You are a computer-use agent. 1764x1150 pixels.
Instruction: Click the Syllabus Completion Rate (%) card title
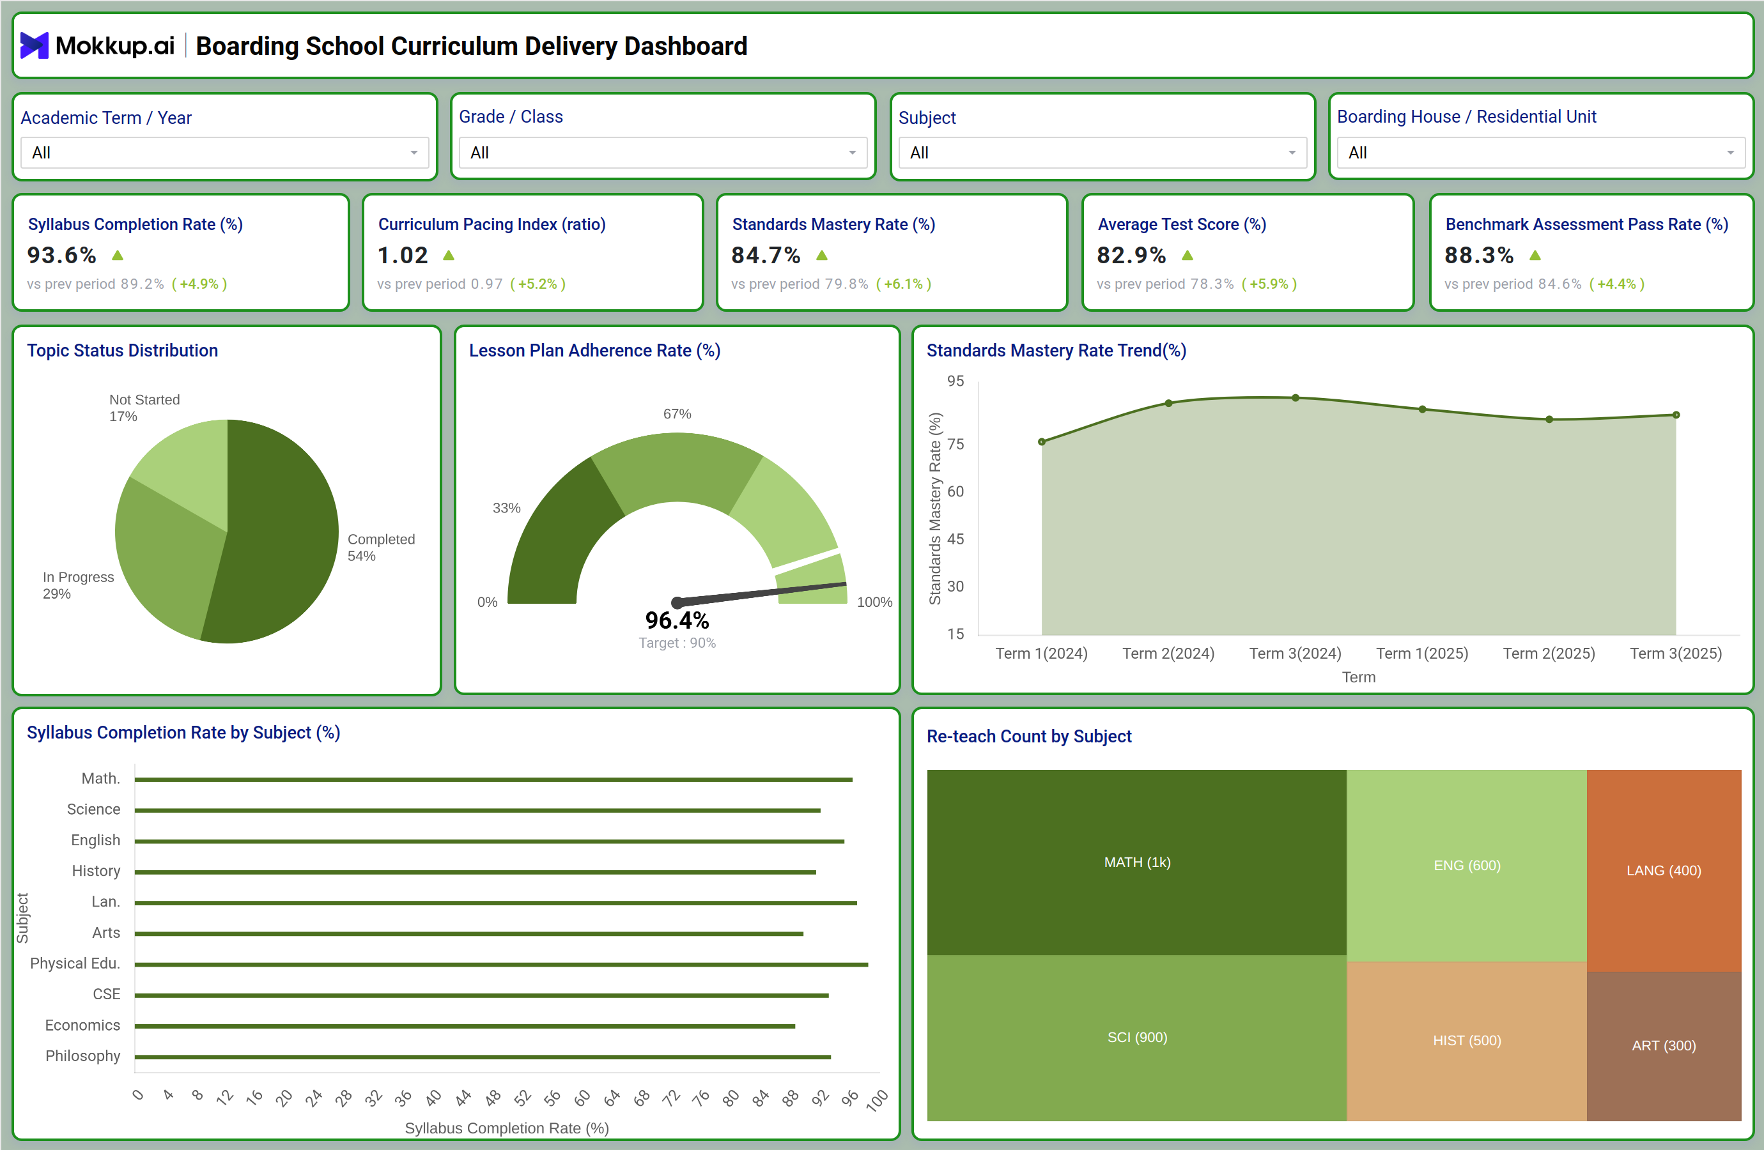click(x=135, y=224)
